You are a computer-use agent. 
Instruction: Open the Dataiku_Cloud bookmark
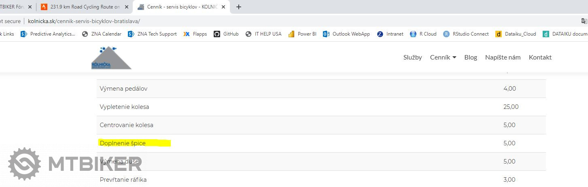click(516, 34)
